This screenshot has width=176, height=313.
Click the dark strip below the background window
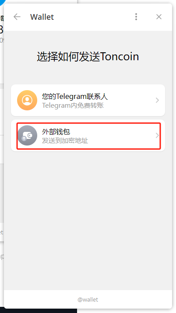pos(39,311)
